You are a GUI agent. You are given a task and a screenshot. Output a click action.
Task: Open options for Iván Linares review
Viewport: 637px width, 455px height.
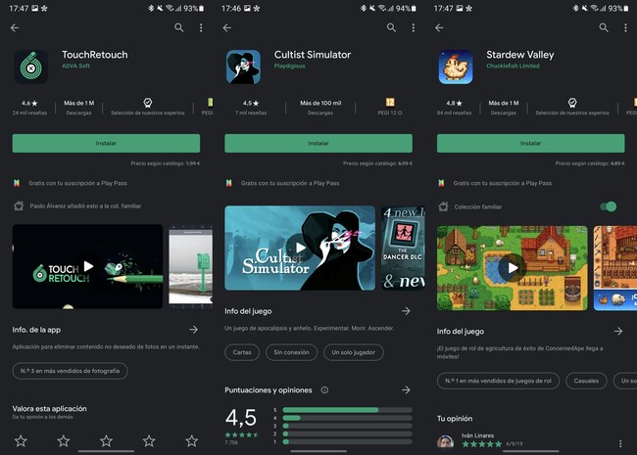(620, 443)
